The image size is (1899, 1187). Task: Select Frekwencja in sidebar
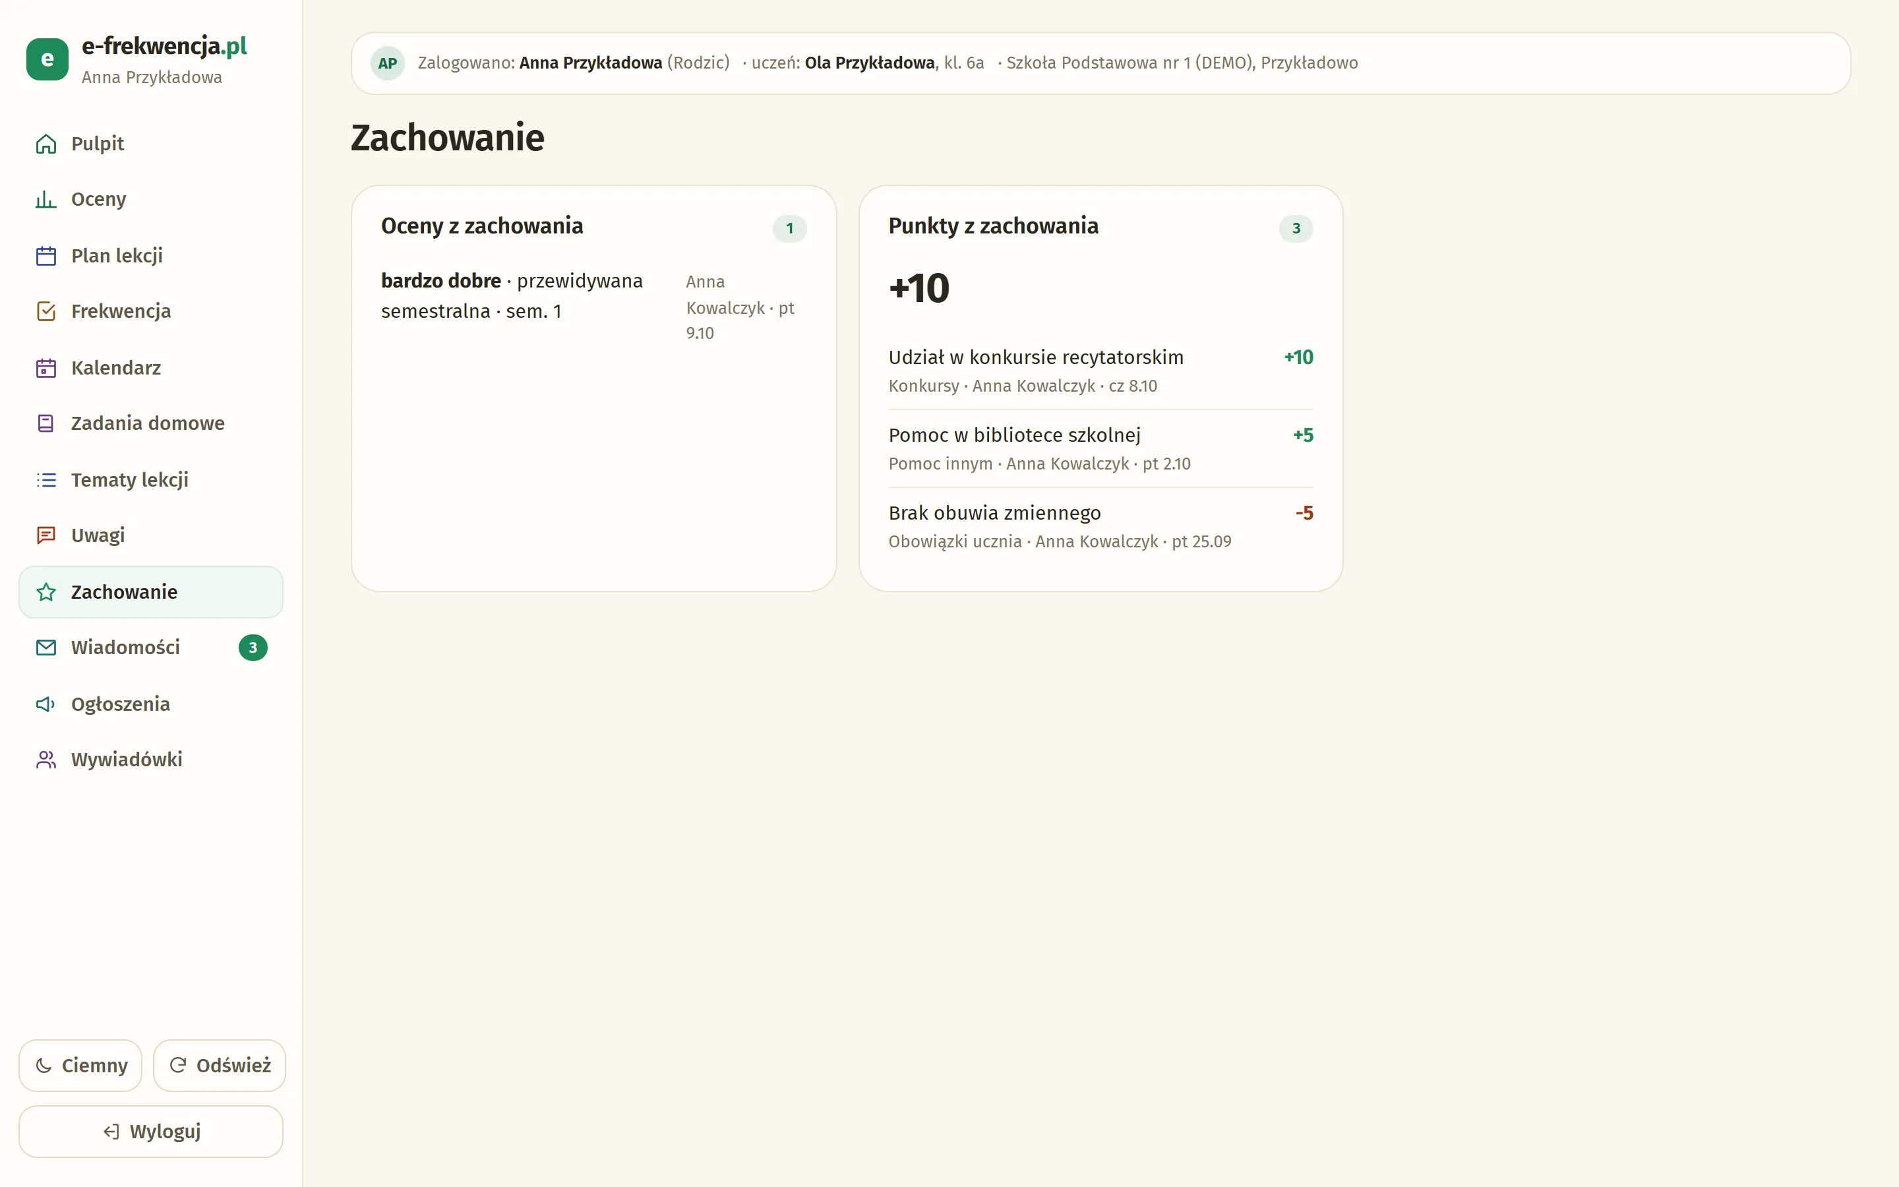click(x=150, y=312)
